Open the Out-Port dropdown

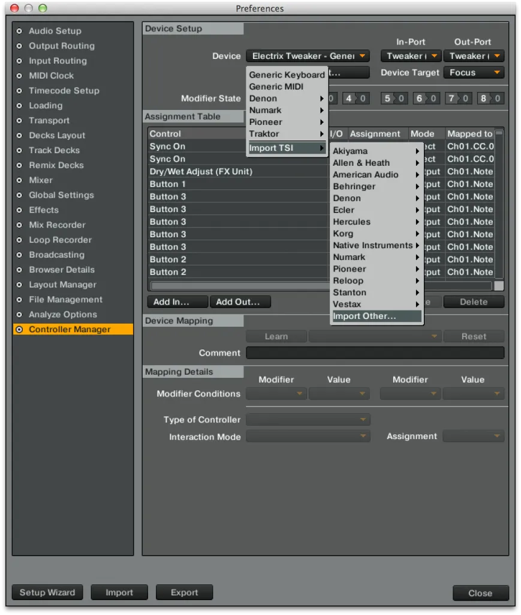[x=474, y=56]
